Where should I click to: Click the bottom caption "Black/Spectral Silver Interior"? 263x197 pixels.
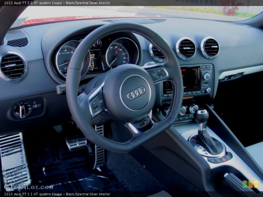88,194
